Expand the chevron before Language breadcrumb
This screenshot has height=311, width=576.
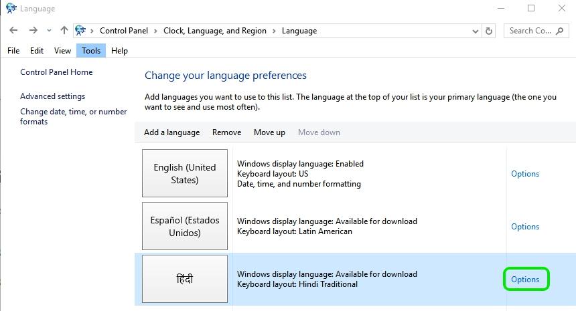click(x=274, y=31)
